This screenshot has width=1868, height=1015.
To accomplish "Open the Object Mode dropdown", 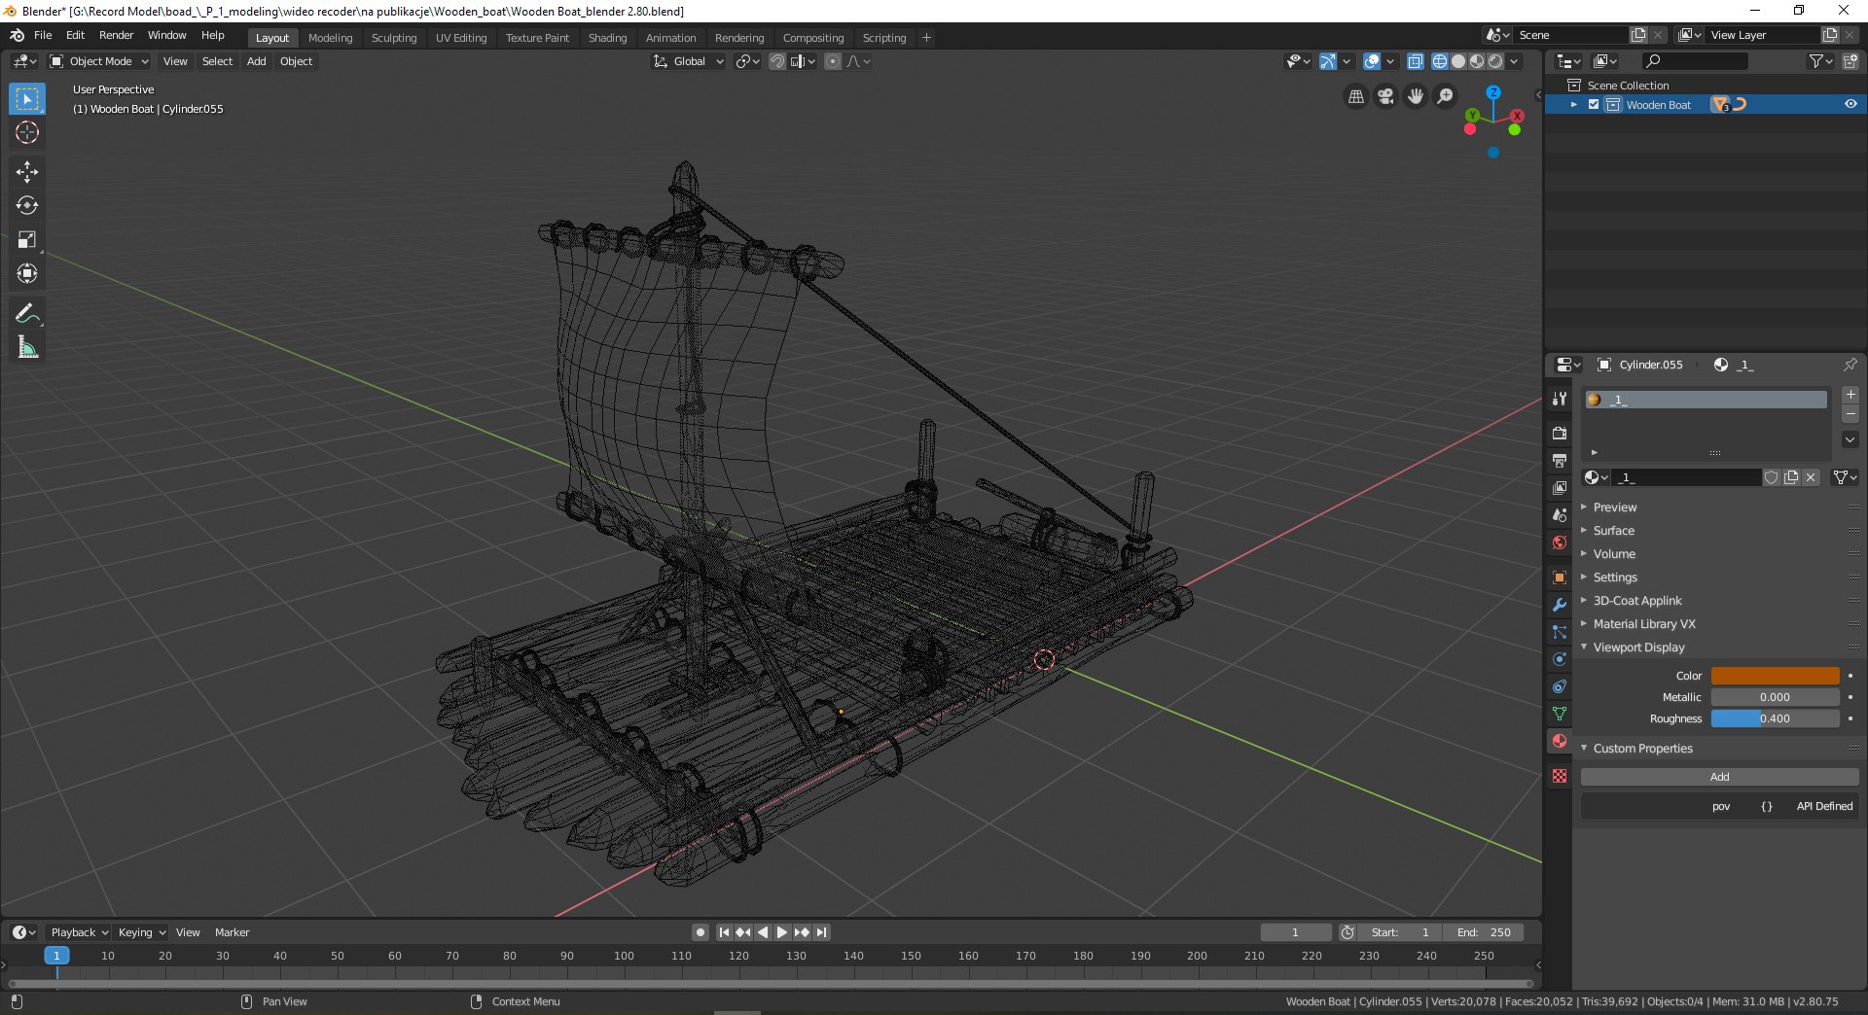I will pyautogui.click(x=99, y=61).
